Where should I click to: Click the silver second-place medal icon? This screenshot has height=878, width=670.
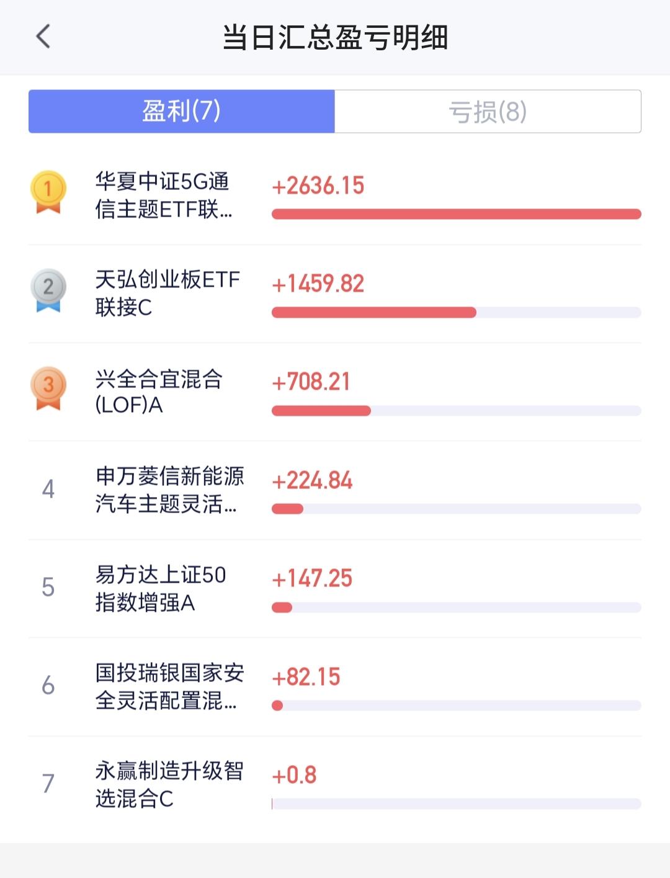coord(48,290)
